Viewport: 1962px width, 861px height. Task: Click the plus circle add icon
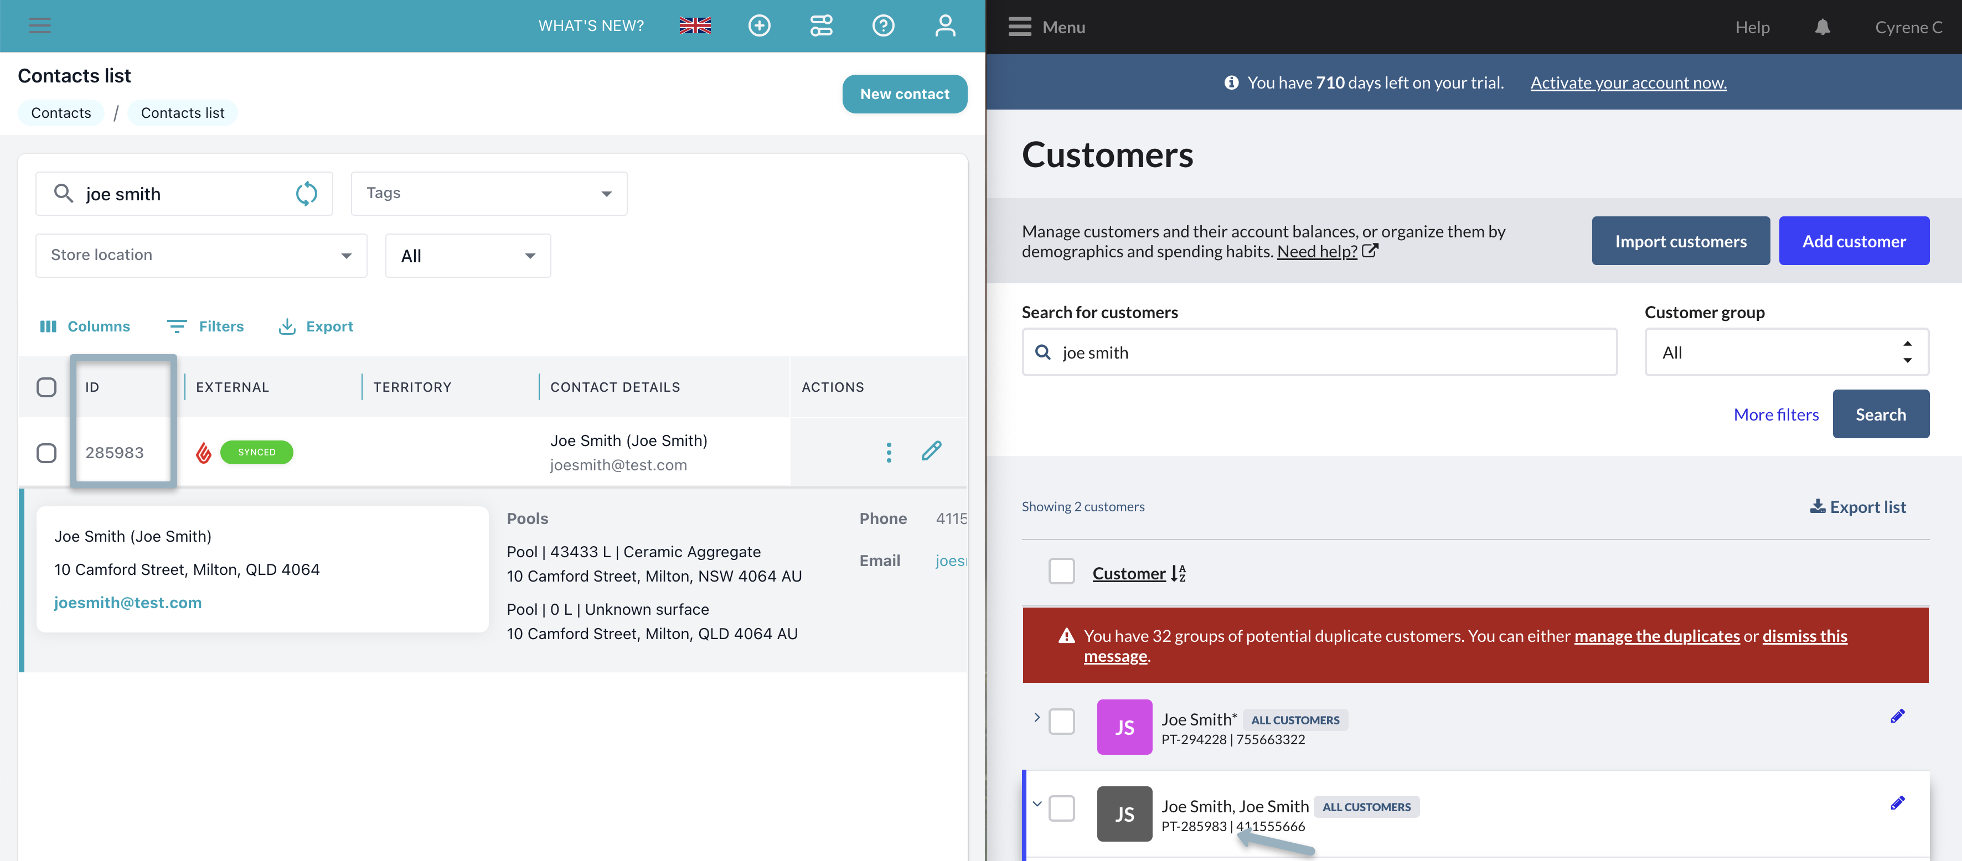(758, 26)
